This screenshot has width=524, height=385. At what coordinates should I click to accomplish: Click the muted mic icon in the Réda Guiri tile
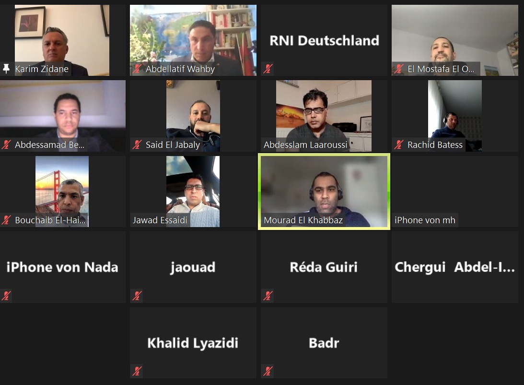(268, 295)
